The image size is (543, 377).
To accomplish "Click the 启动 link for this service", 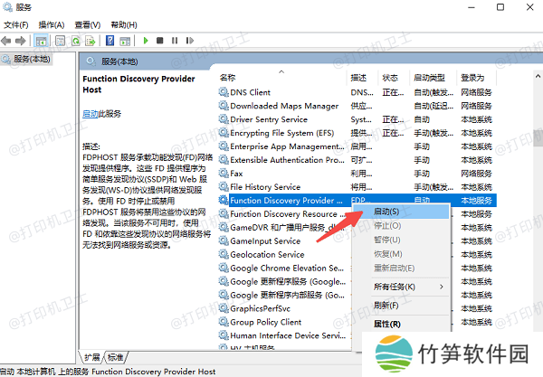I will (90, 114).
